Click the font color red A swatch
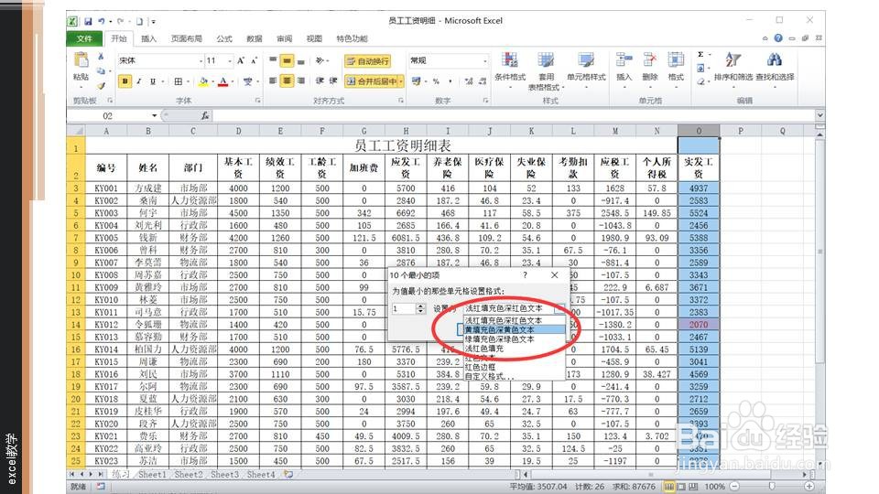Image resolution: width=879 pixels, height=494 pixels. [223, 81]
